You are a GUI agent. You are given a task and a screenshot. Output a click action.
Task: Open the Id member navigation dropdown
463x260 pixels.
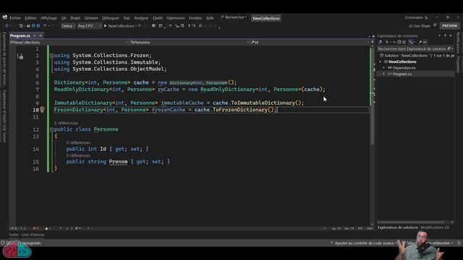click(310, 43)
